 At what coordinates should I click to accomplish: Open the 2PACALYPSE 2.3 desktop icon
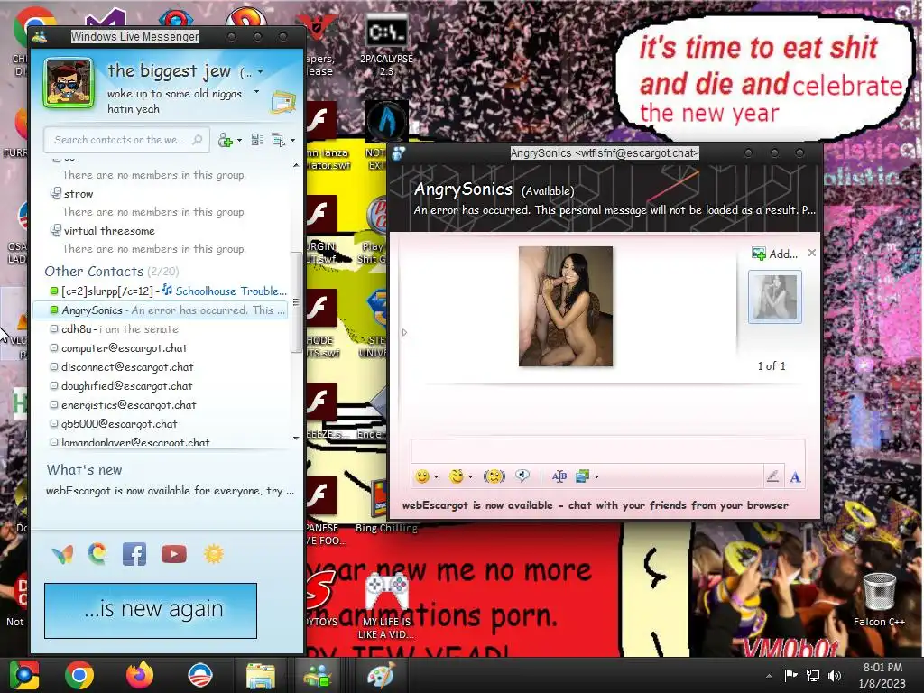(386, 44)
